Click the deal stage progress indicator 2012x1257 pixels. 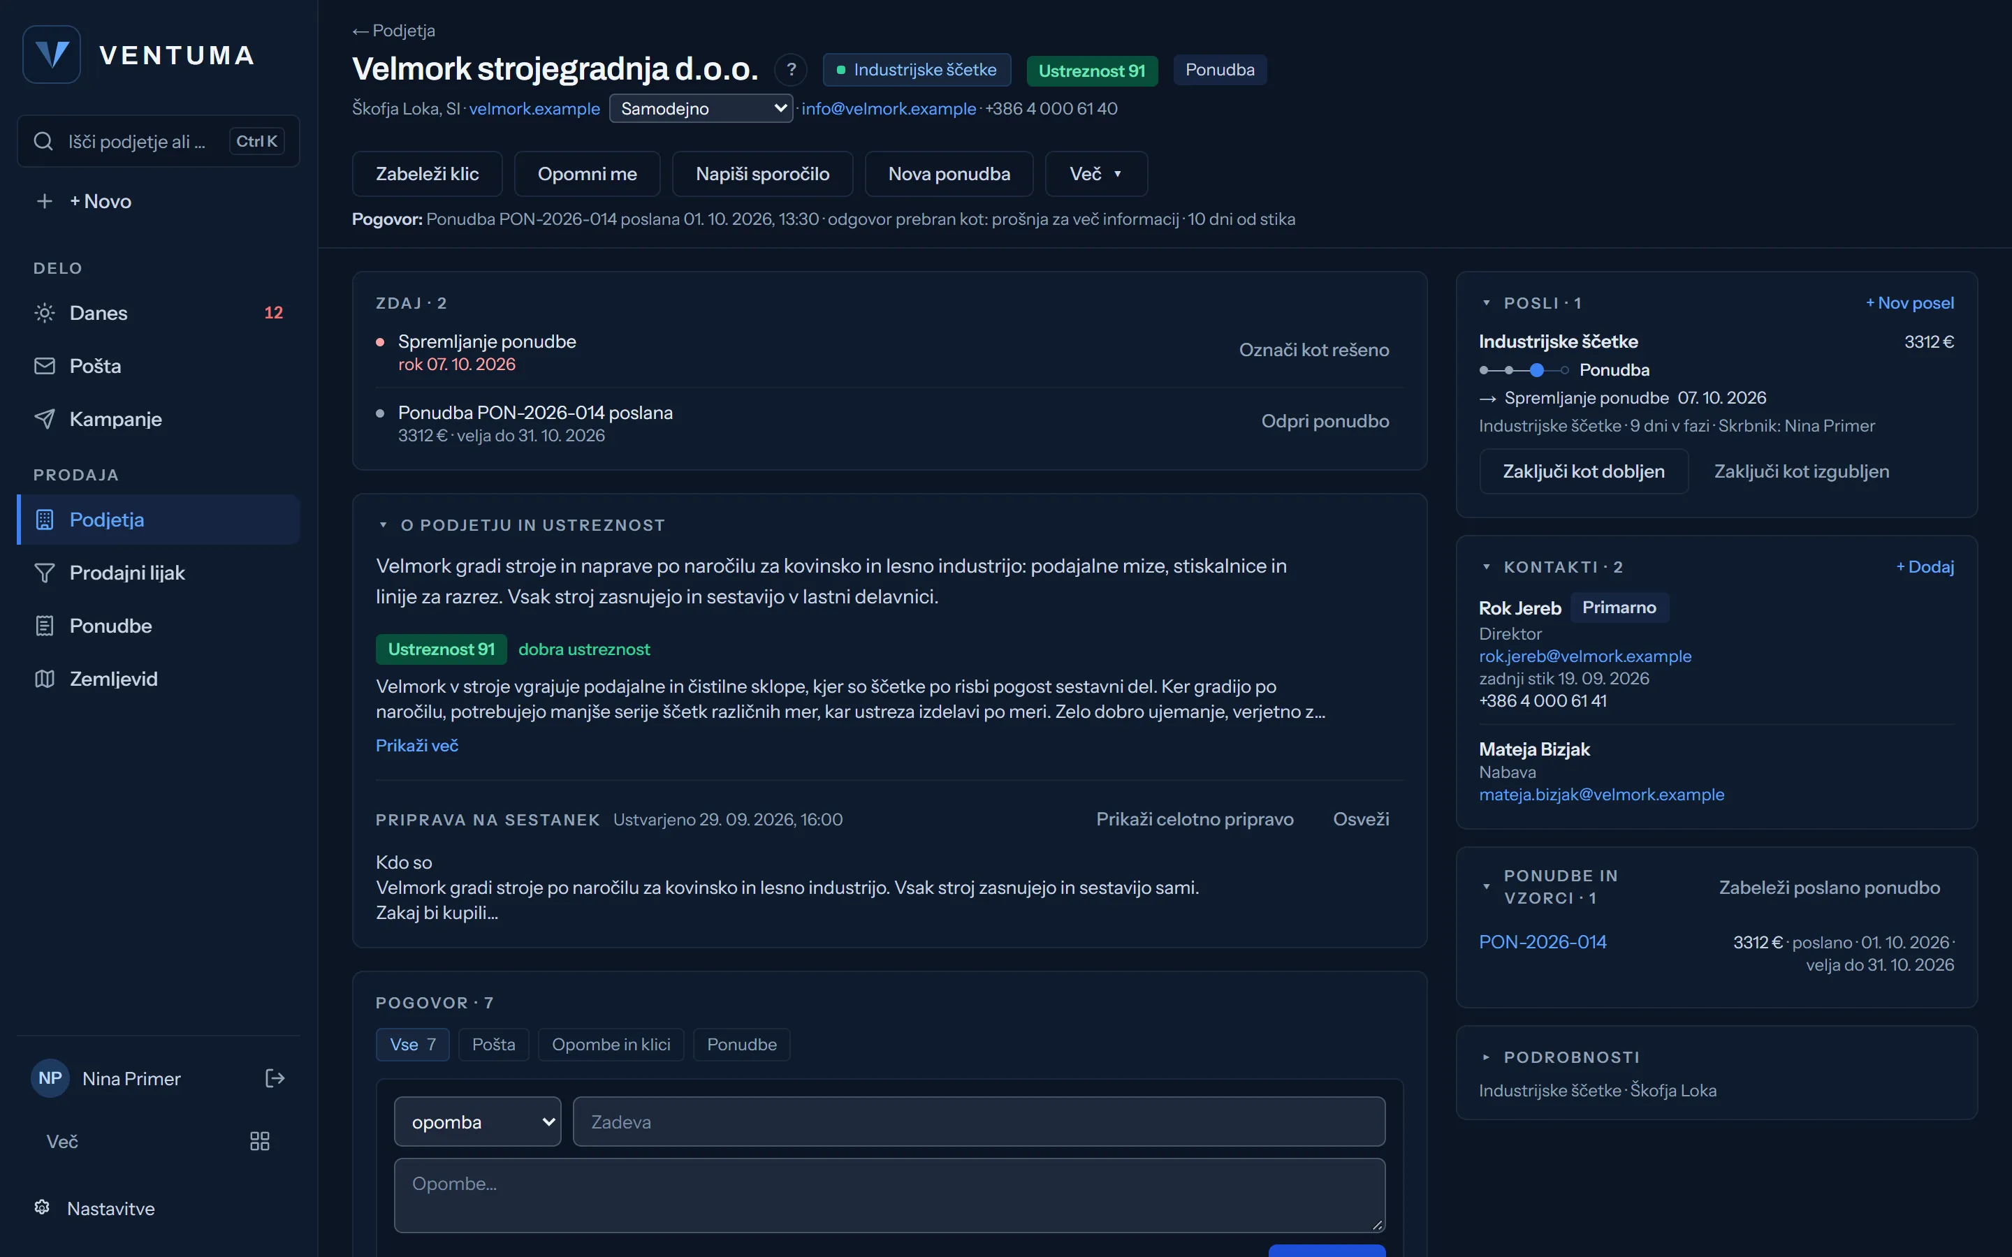point(1524,370)
